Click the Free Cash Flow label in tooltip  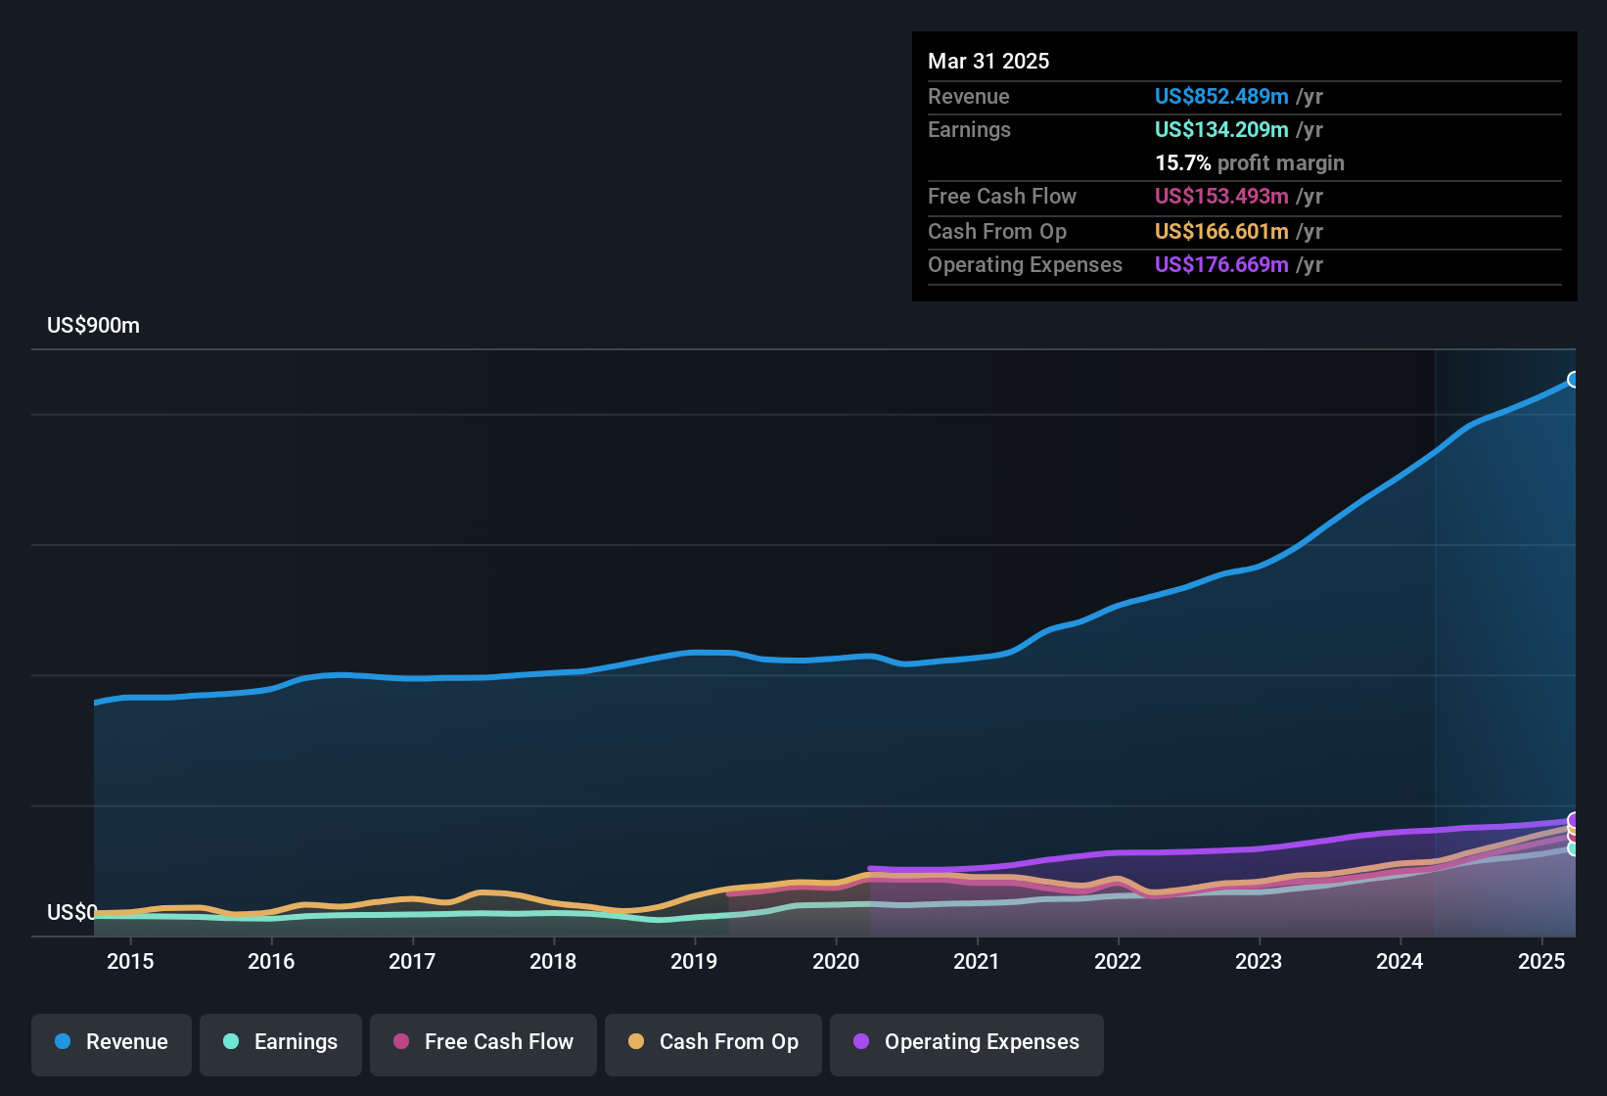[x=1002, y=197]
